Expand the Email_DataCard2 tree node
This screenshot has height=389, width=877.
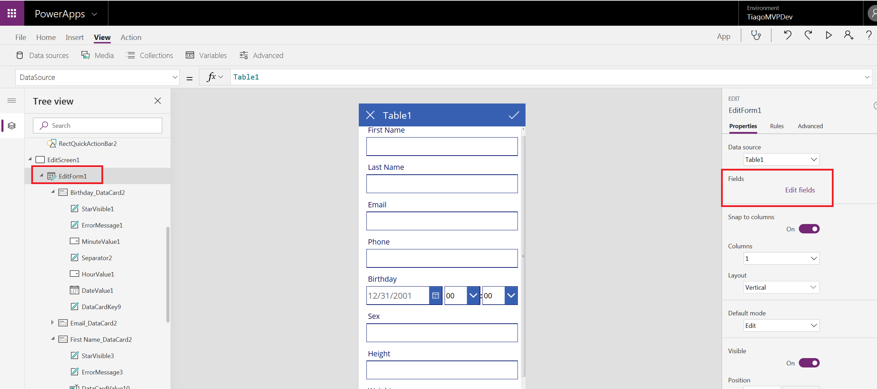52,323
